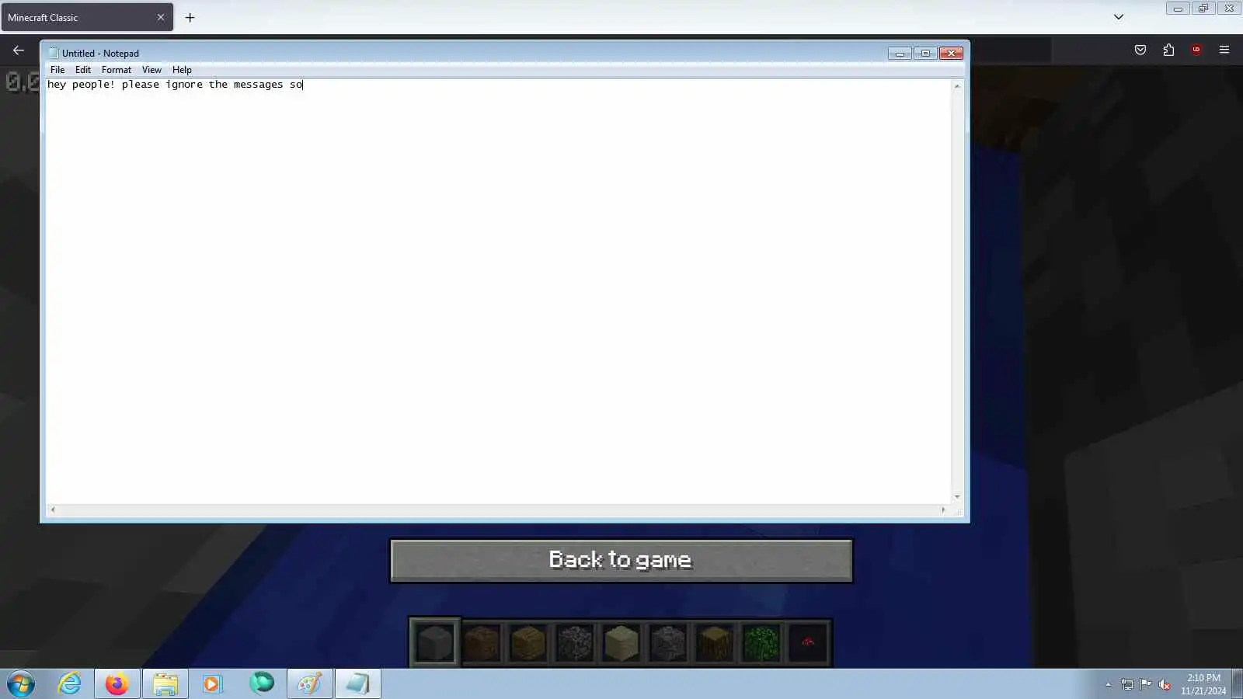Show hidden system tray icons arrow
Image resolution: width=1243 pixels, height=699 pixels.
1109,684
